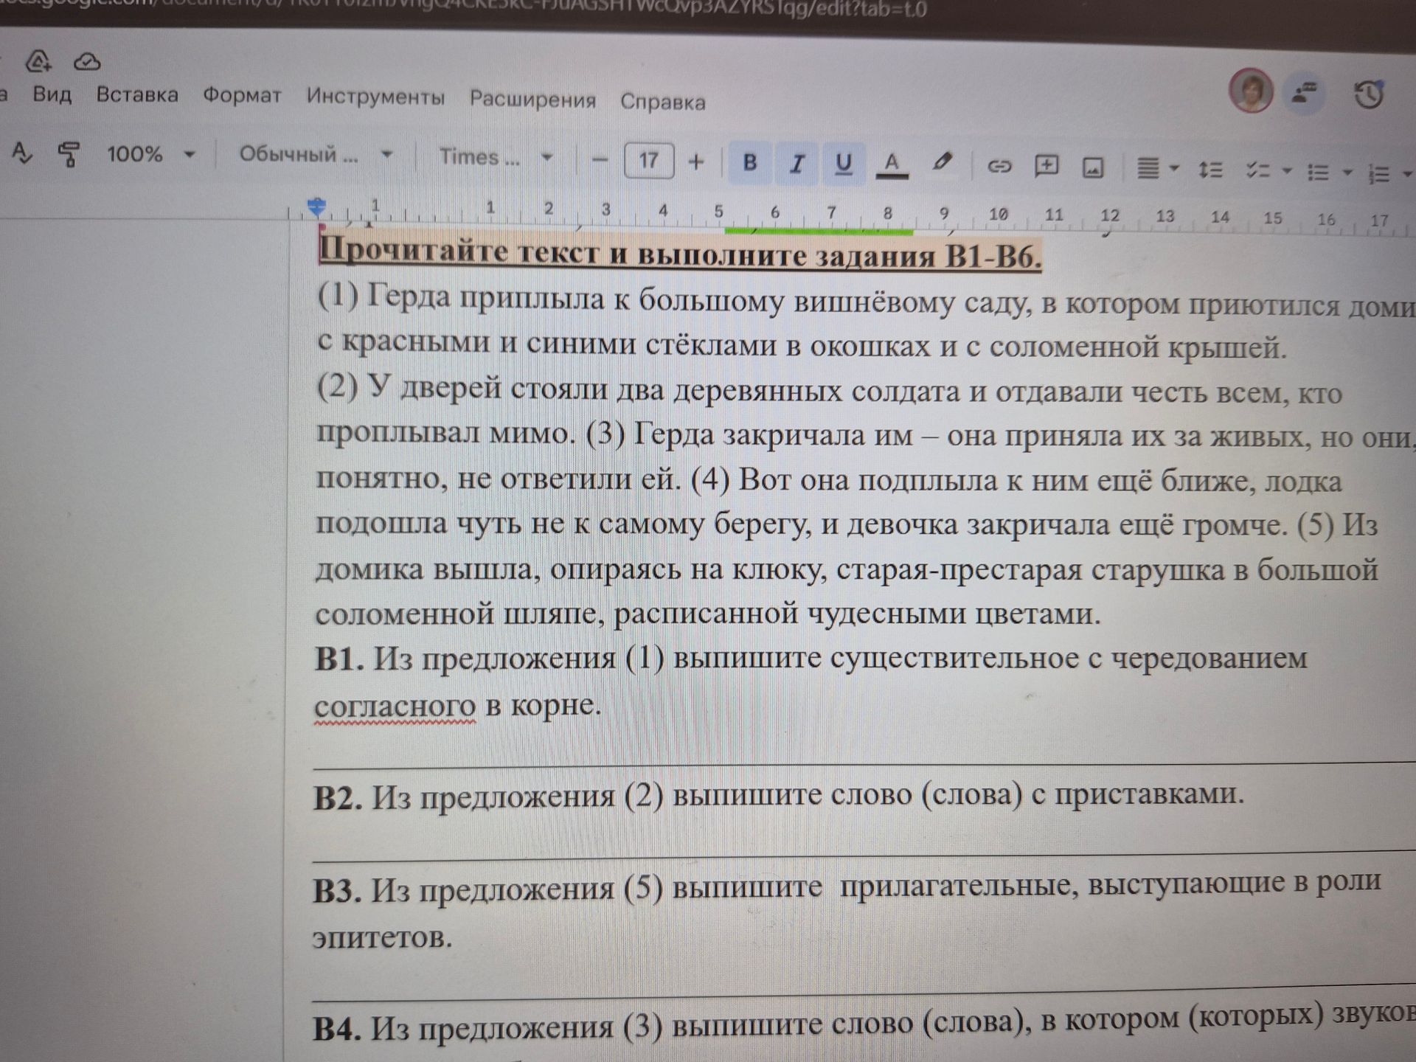The width and height of the screenshot is (1416, 1062).
Task: Apply a numbered list
Action: [1378, 174]
